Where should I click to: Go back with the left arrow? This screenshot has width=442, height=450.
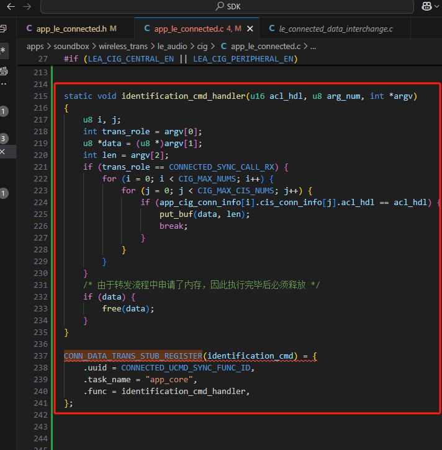(x=11, y=6)
